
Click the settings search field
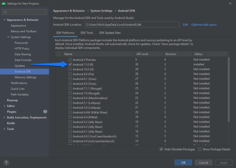pos(24,12)
